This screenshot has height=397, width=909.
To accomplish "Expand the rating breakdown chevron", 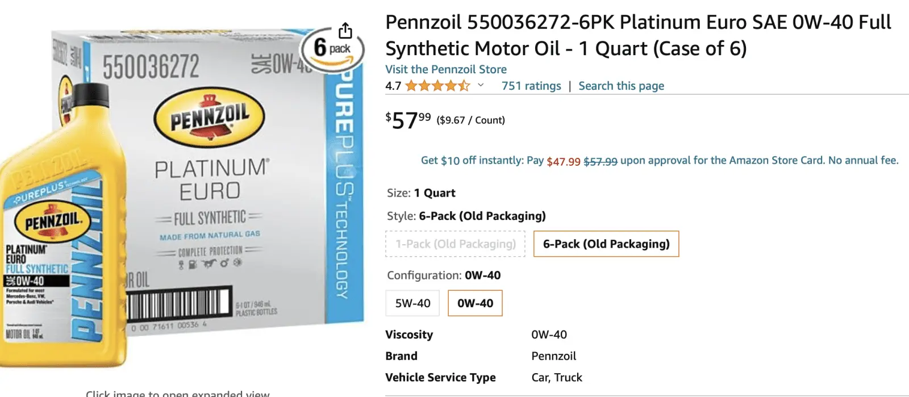I will (x=481, y=85).
